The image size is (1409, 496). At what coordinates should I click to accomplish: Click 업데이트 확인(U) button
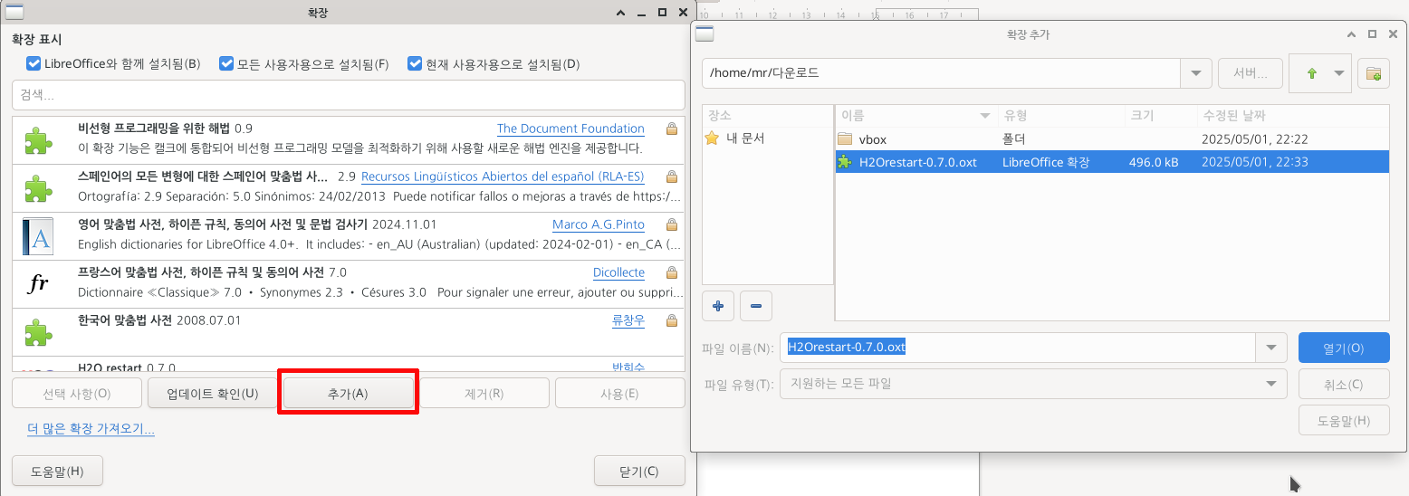coord(213,394)
